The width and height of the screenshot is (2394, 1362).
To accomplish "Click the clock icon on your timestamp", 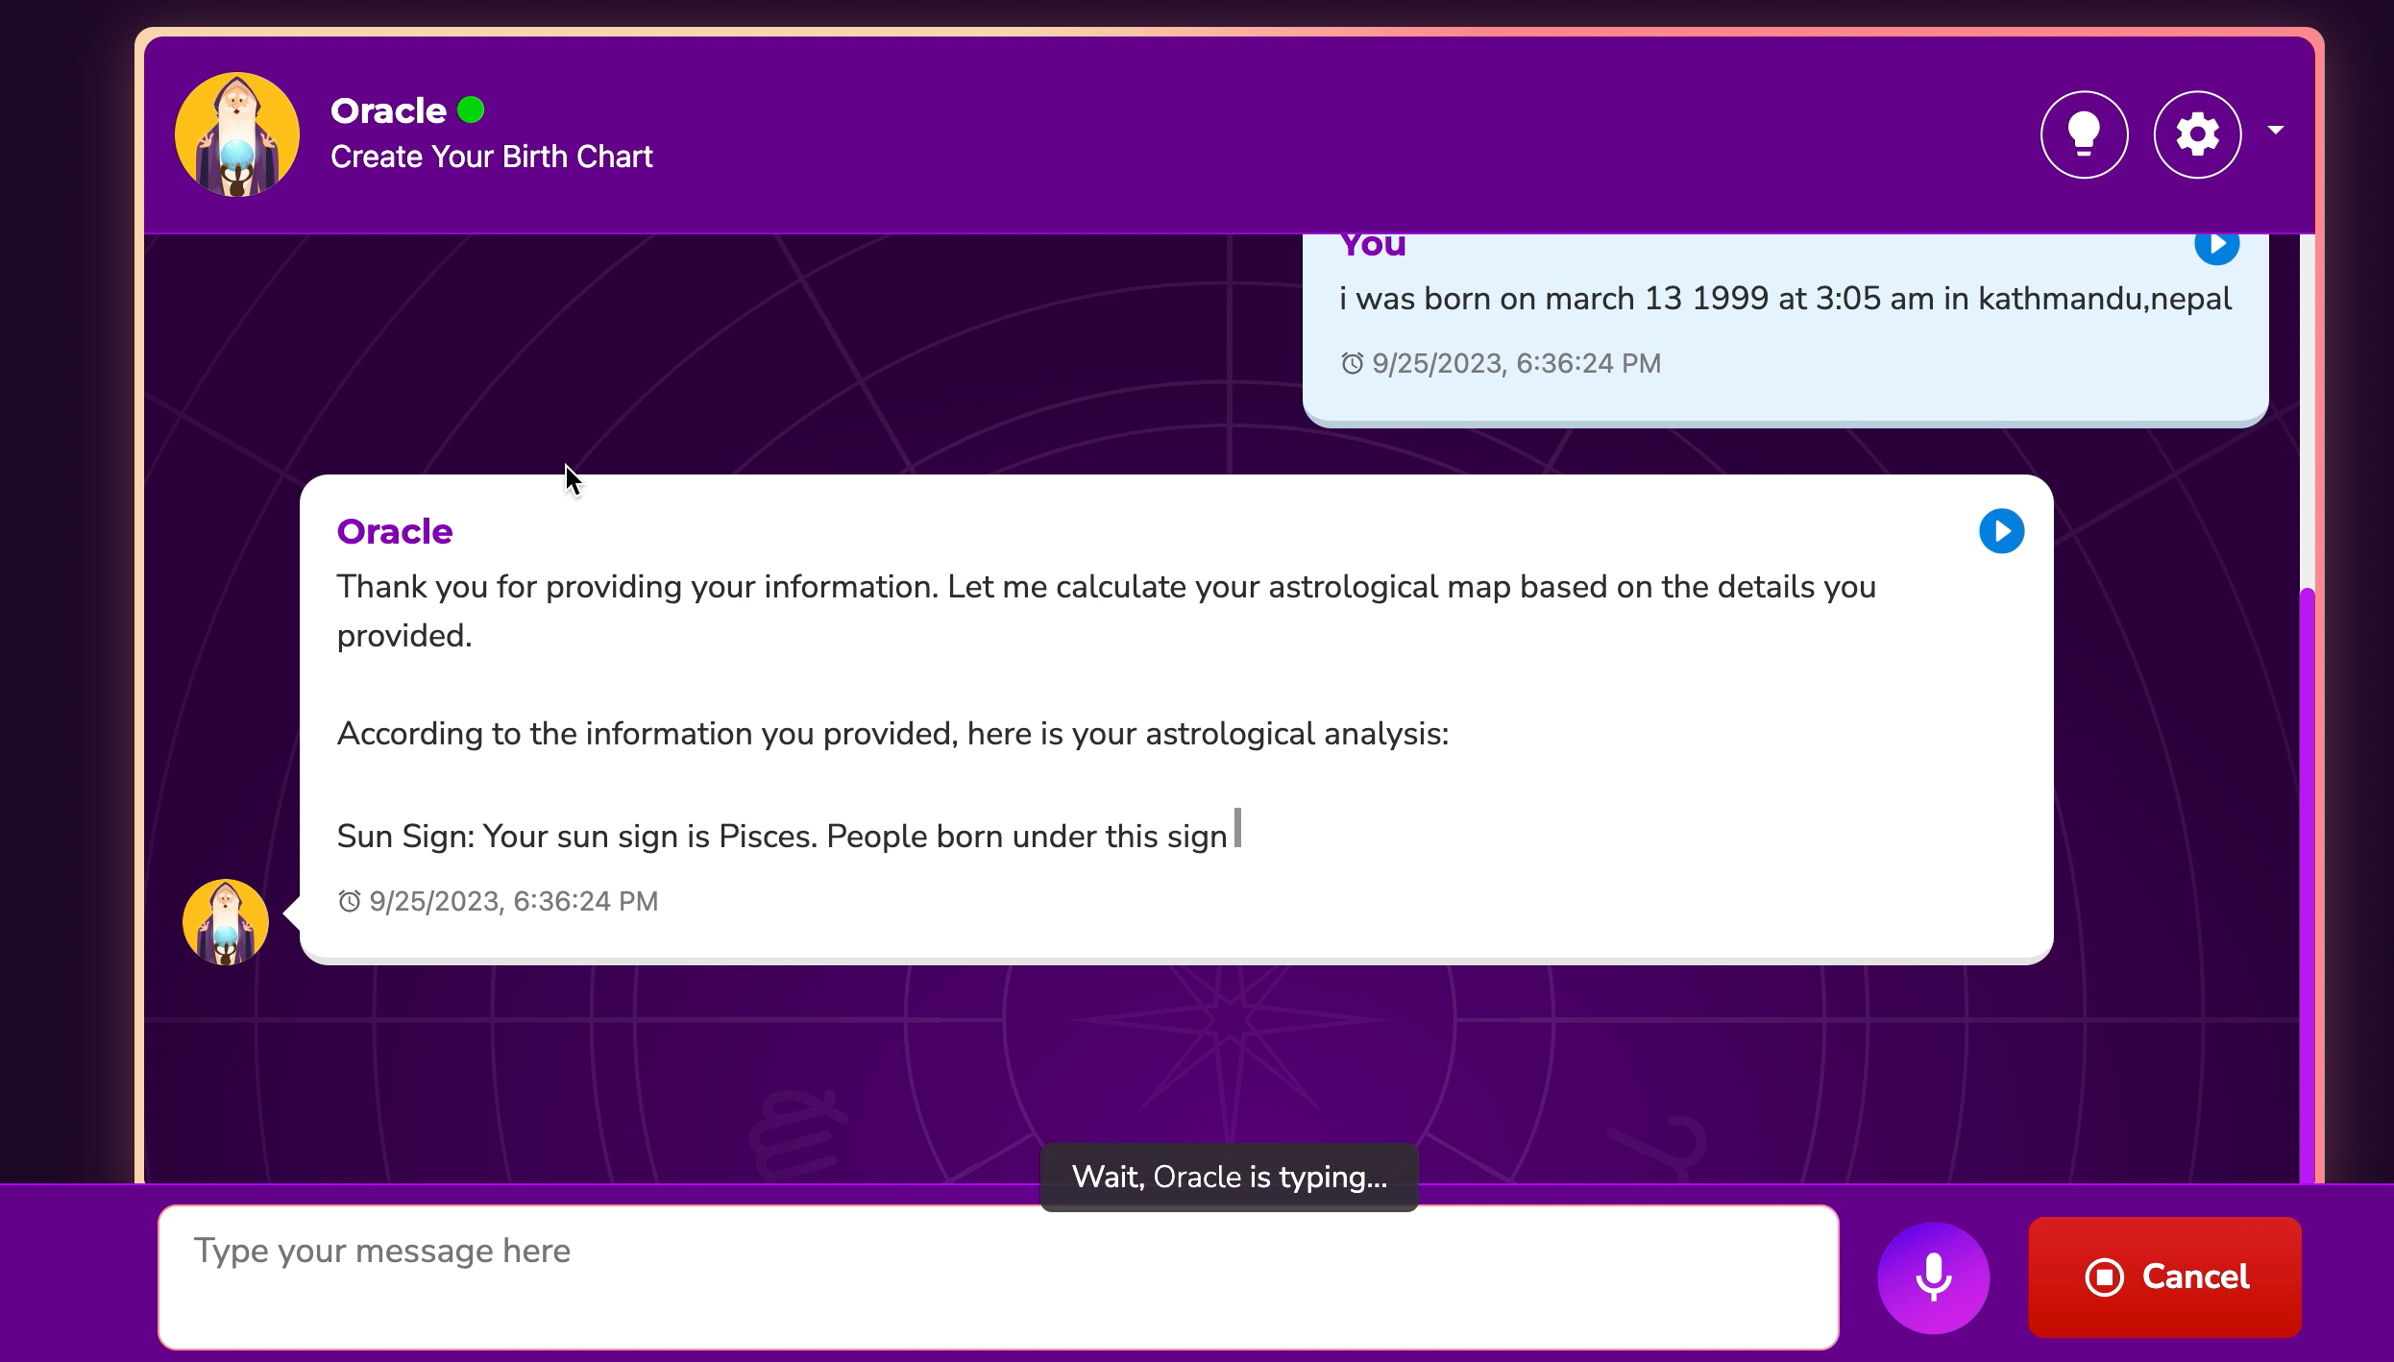I will pos(1352,363).
